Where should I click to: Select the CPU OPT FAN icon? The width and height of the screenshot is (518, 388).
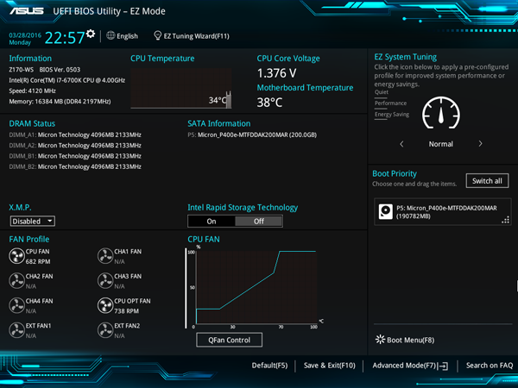[x=105, y=305]
